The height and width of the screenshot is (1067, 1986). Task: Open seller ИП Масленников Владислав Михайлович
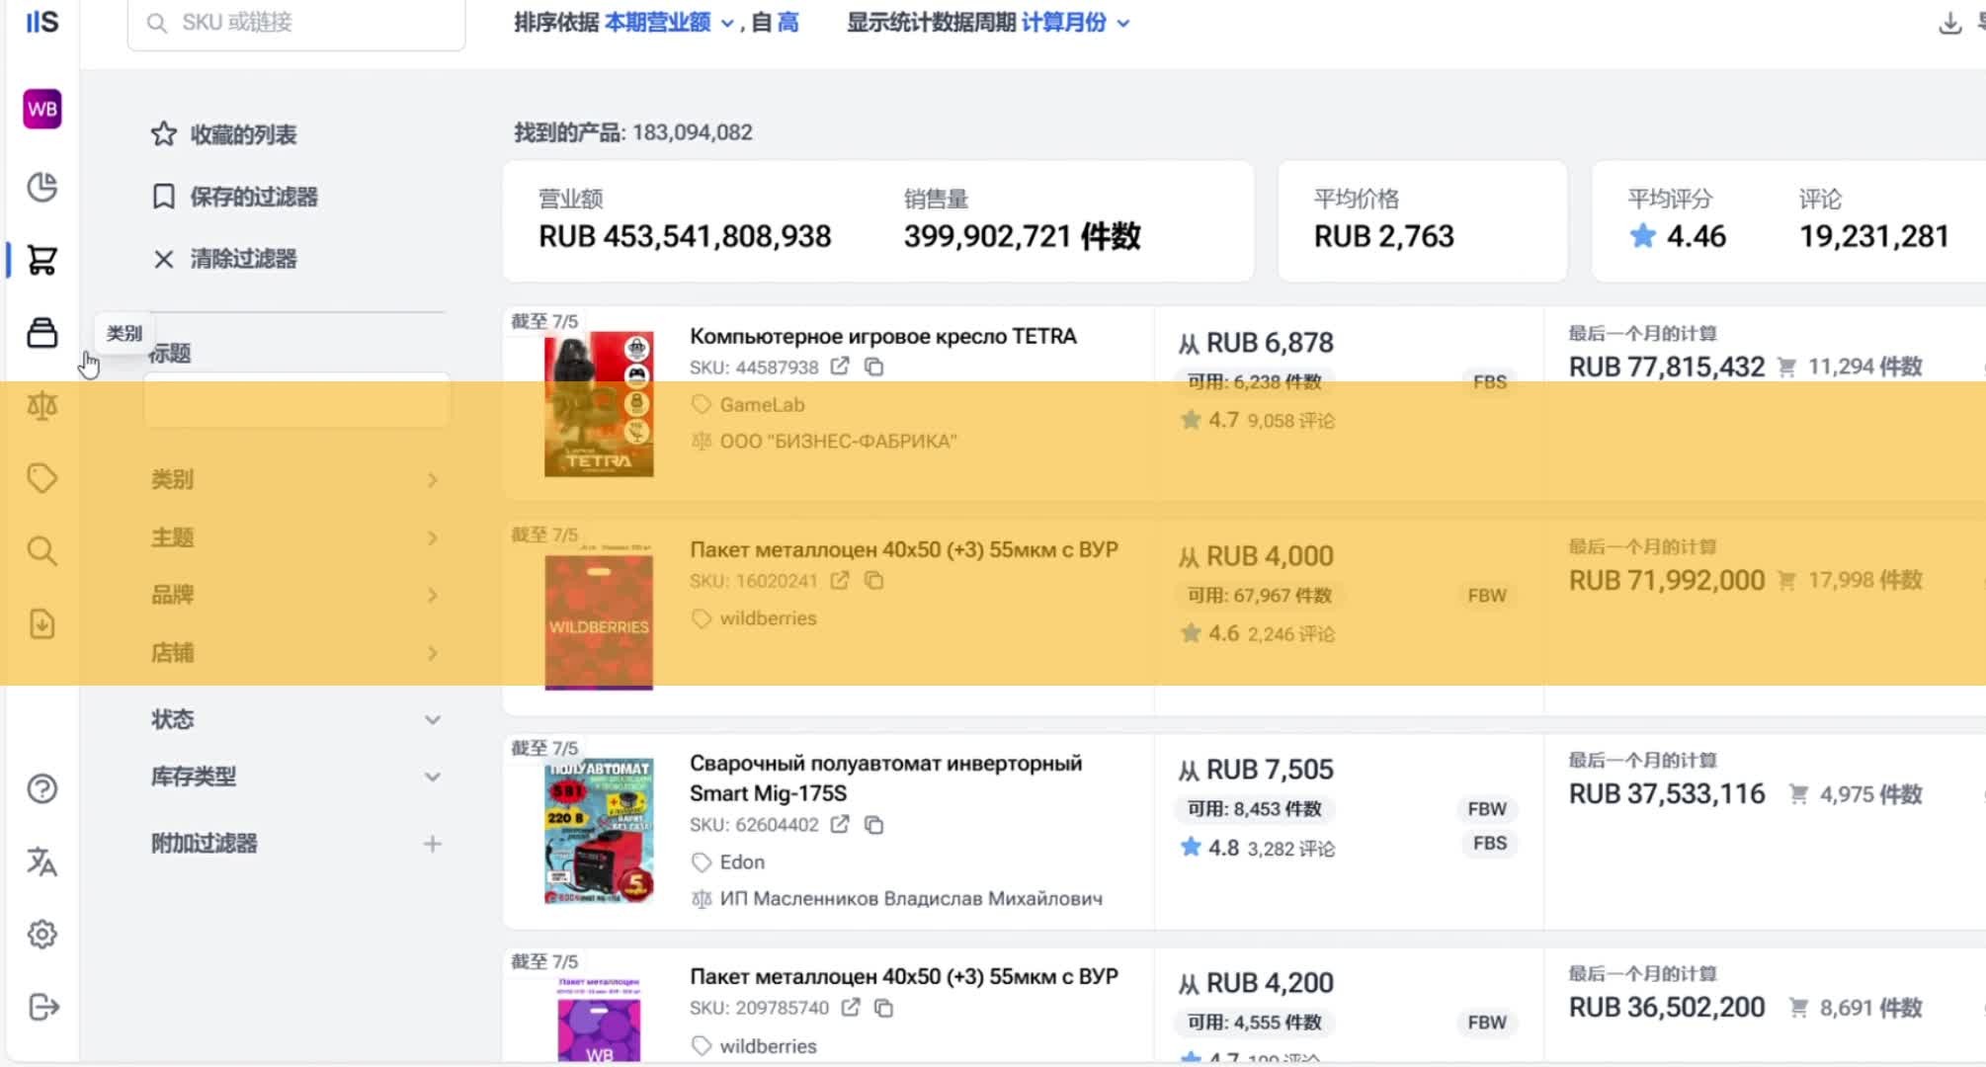pyautogui.click(x=911, y=898)
